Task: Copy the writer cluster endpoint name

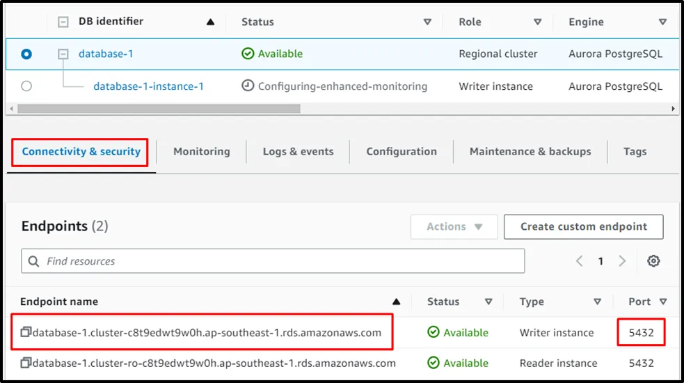Action: click(x=26, y=333)
